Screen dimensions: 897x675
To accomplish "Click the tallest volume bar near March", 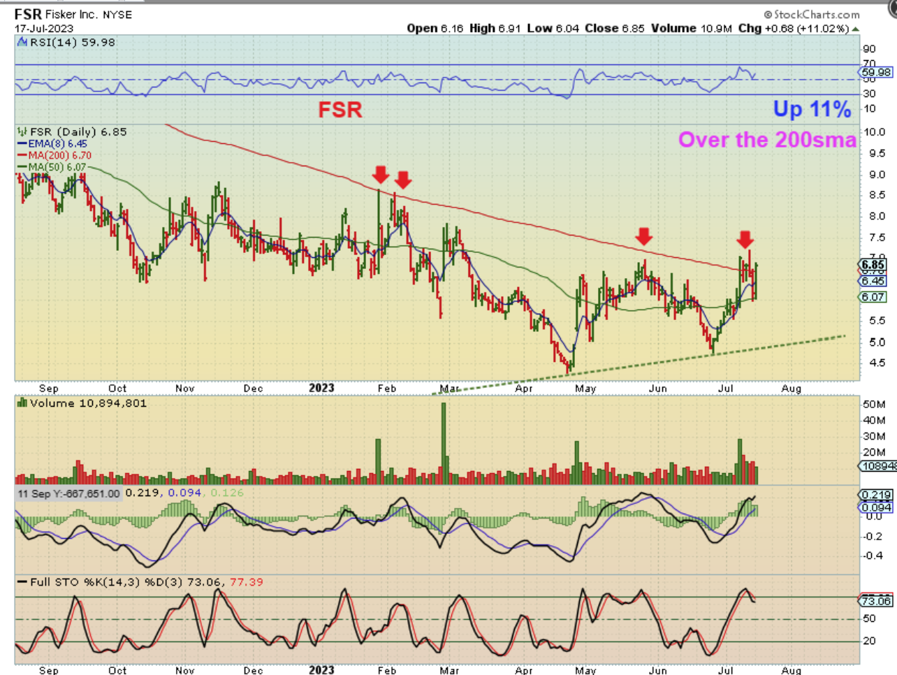I will pos(444,443).
